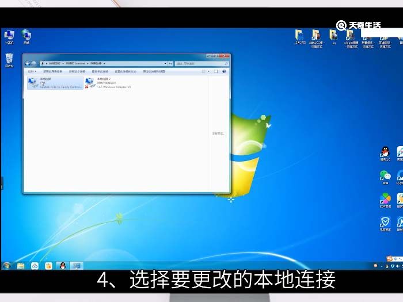Click 诊断这个连接 toolbar button

tap(77, 71)
